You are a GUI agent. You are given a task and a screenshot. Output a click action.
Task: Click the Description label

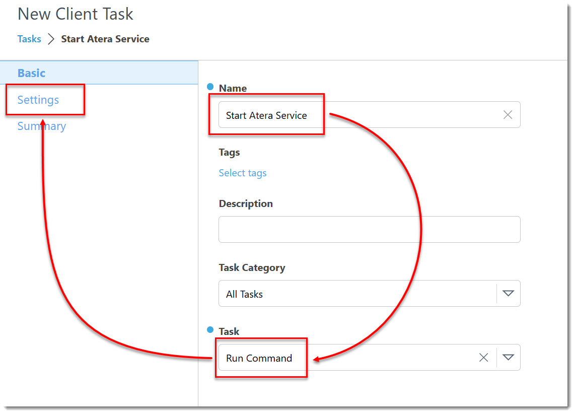click(246, 203)
